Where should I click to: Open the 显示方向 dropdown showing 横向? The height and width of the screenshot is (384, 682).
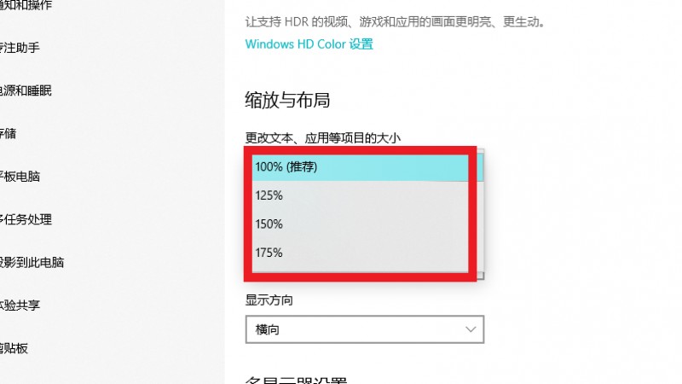pyautogui.click(x=365, y=329)
